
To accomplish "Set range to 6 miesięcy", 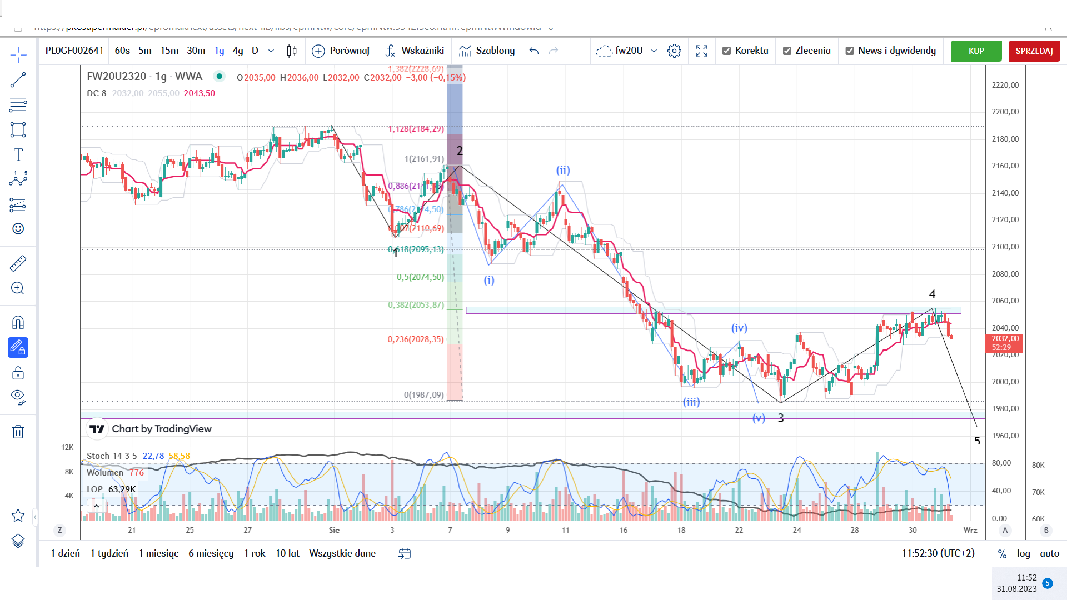I will pos(211,553).
